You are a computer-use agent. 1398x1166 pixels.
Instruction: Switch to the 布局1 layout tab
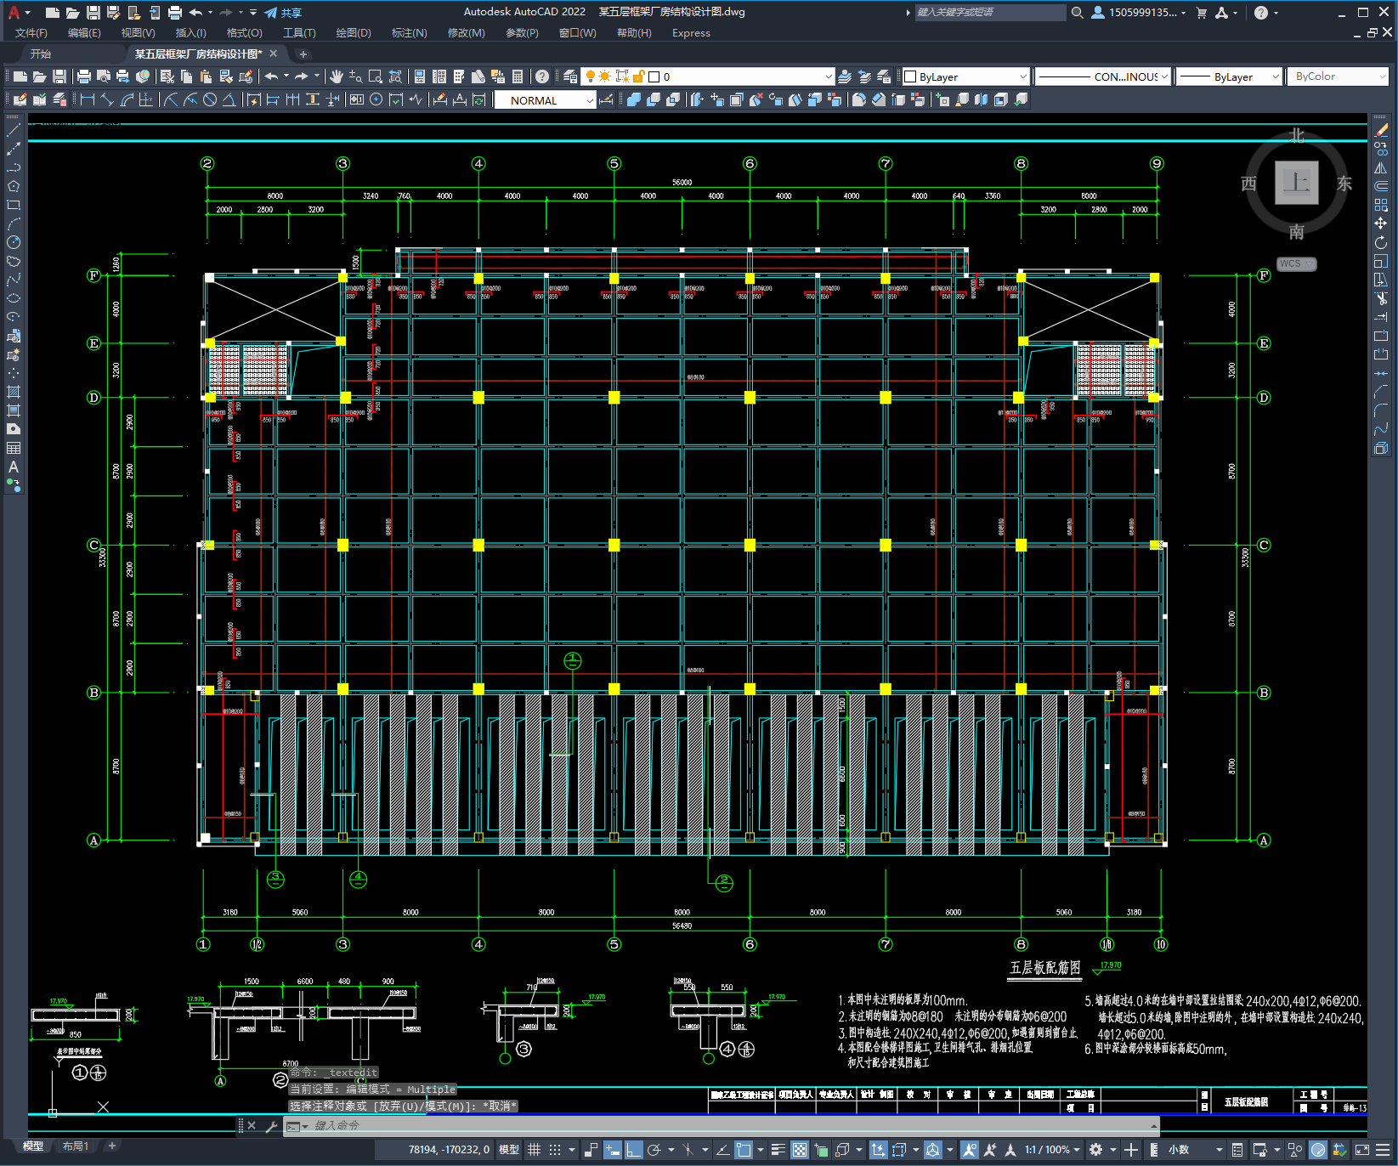(x=76, y=1146)
